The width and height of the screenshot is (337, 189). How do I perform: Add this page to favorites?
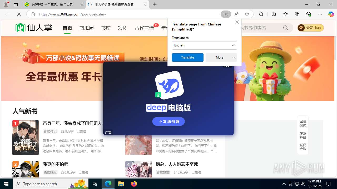[x=247, y=14]
